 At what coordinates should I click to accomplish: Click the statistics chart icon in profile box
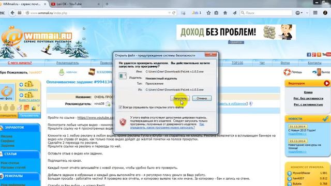pyautogui.click(x=33, y=108)
